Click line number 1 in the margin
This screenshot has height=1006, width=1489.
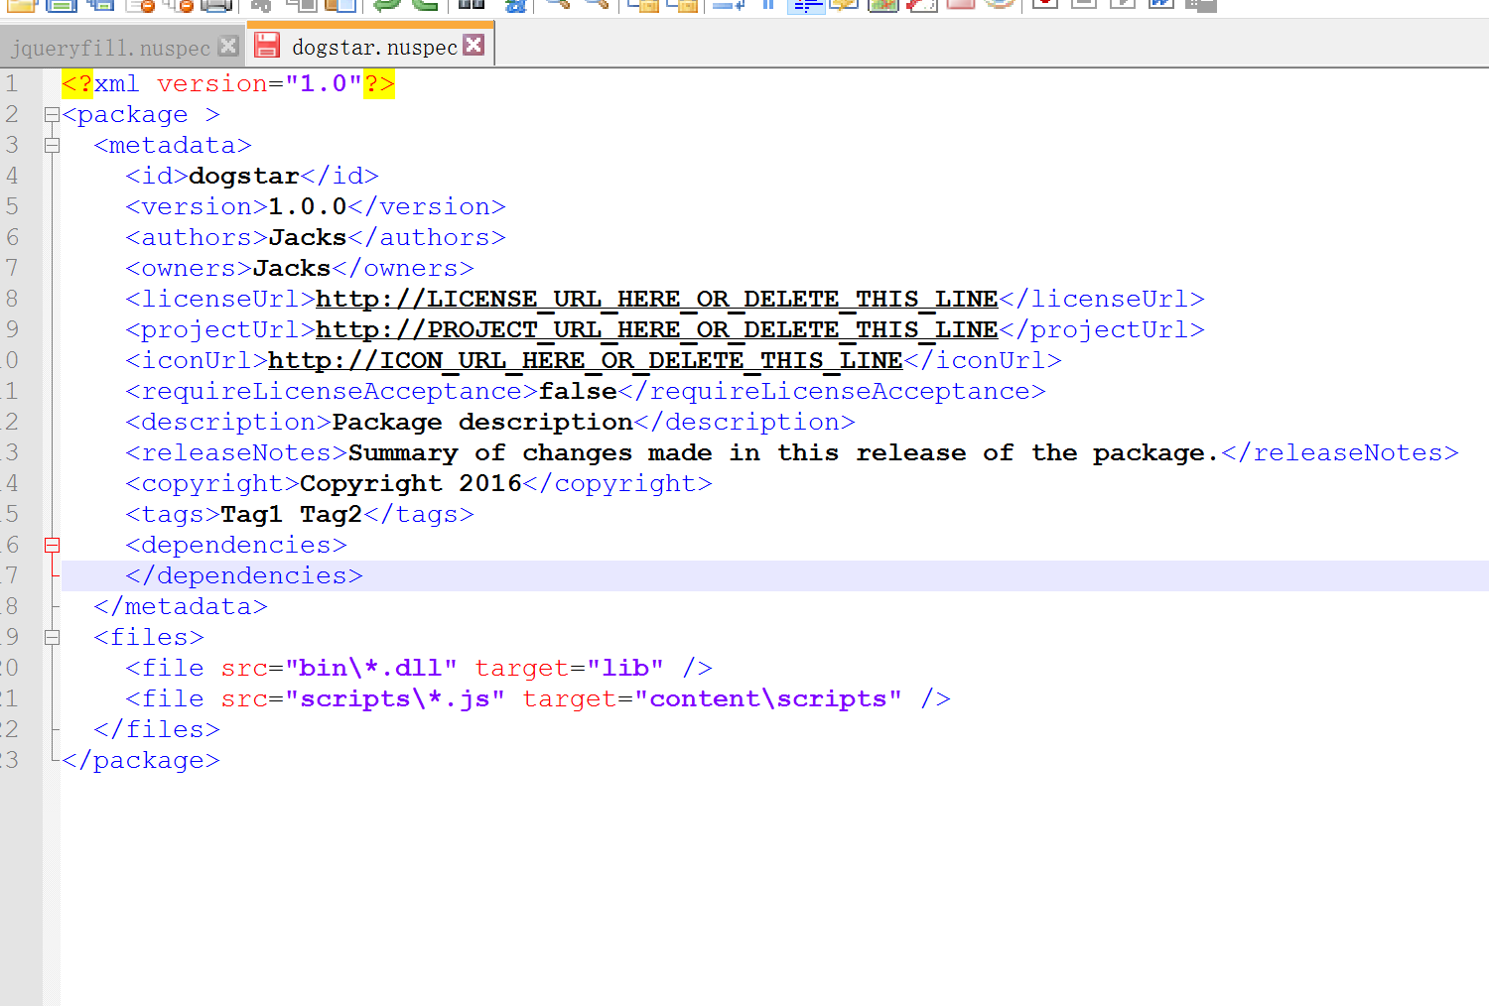tap(12, 84)
